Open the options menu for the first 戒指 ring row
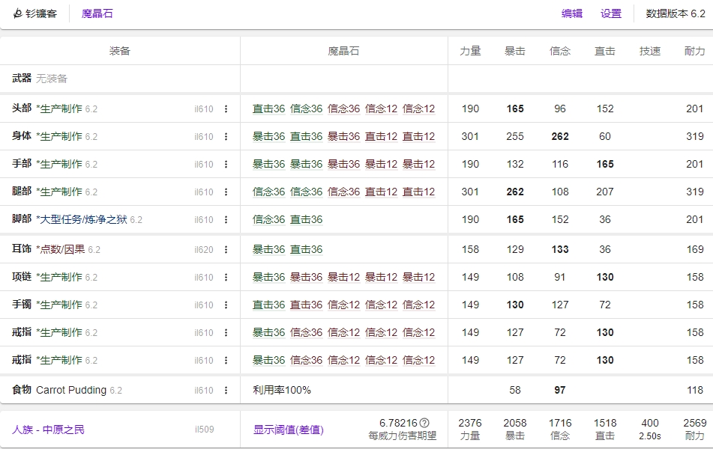Image resolution: width=713 pixels, height=449 pixels. (x=227, y=332)
